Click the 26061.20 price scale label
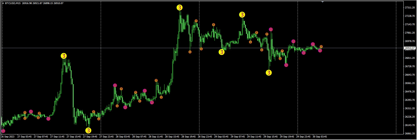The image size is (417, 140). pyautogui.click(x=410, y=134)
